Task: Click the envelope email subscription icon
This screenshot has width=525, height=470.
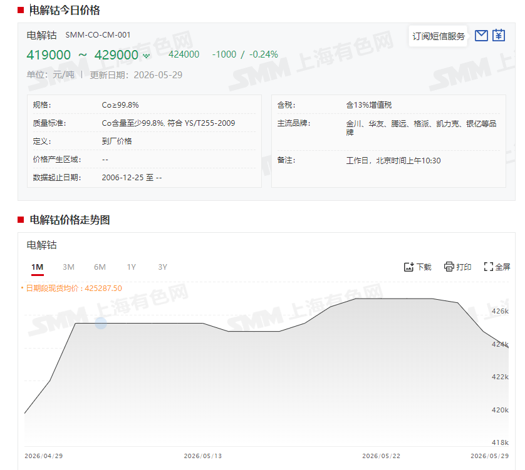Action: coord(481,36)
